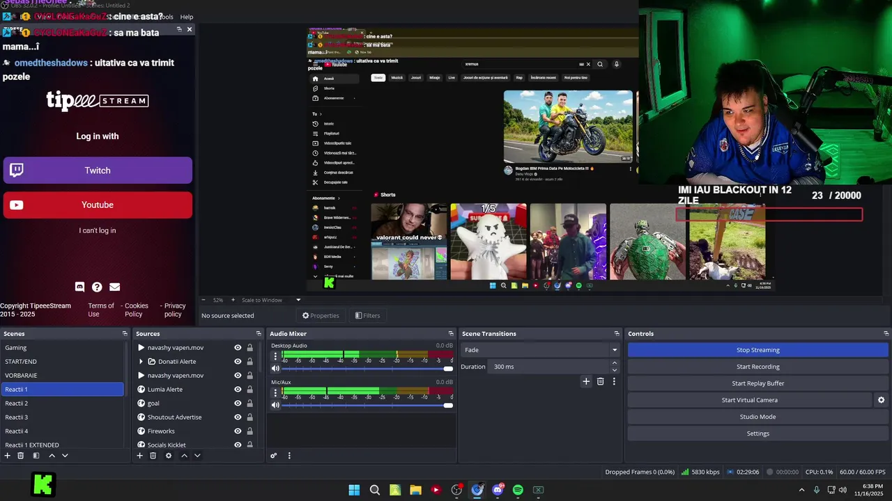The width and height of the screenshot is (892, 501).
Task: Open scene filters icon in Scenes toolbar
Action: point(36,456)
